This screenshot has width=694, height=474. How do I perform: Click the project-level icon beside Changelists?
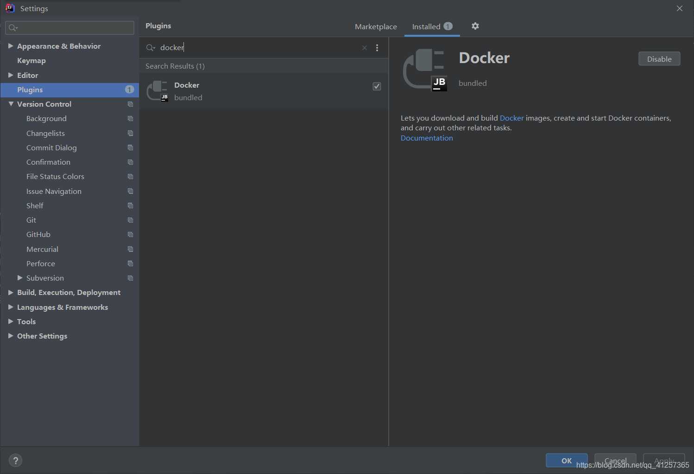(130, 133)
